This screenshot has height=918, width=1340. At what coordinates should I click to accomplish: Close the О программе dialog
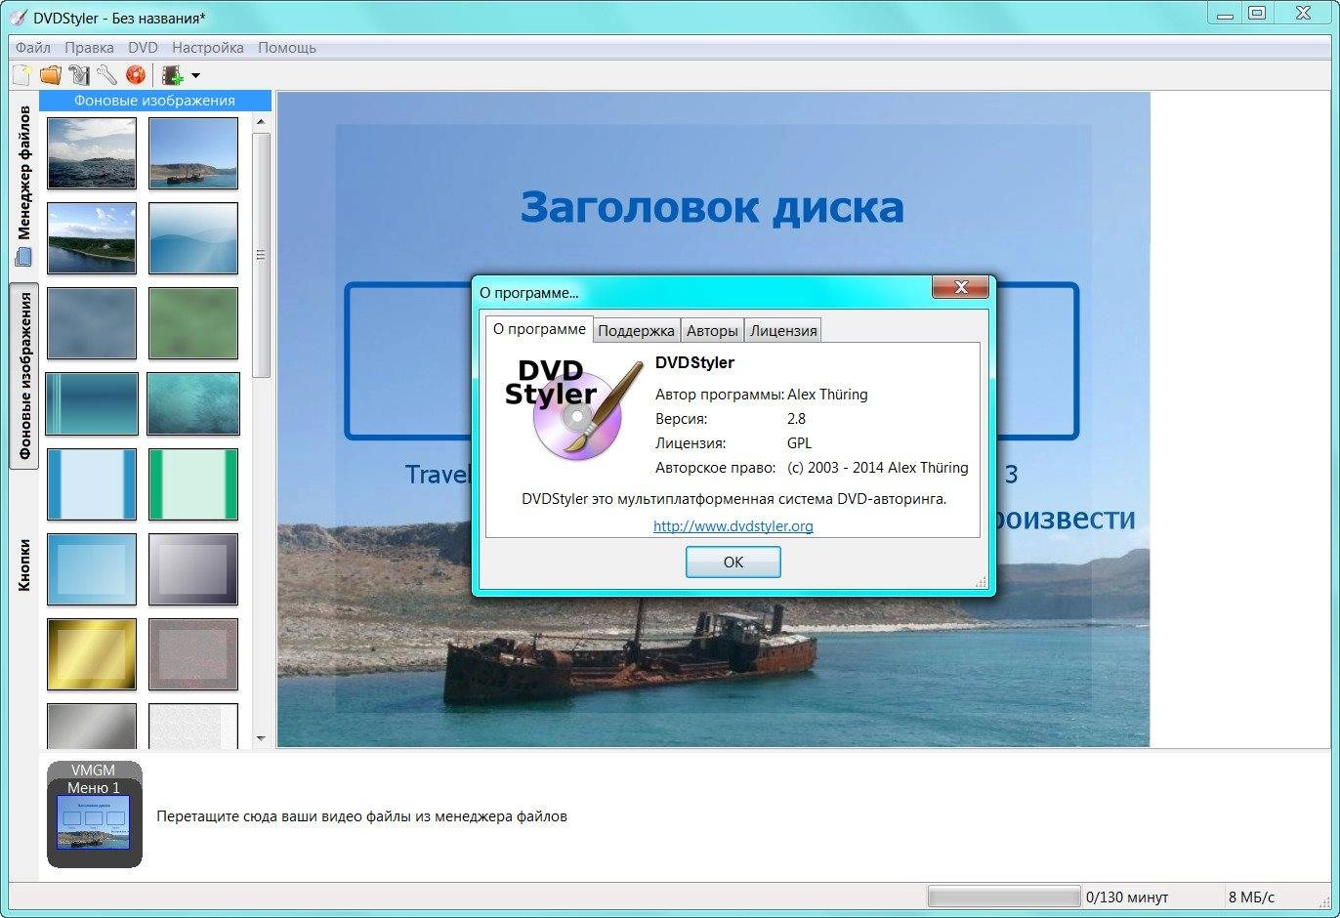961,286
